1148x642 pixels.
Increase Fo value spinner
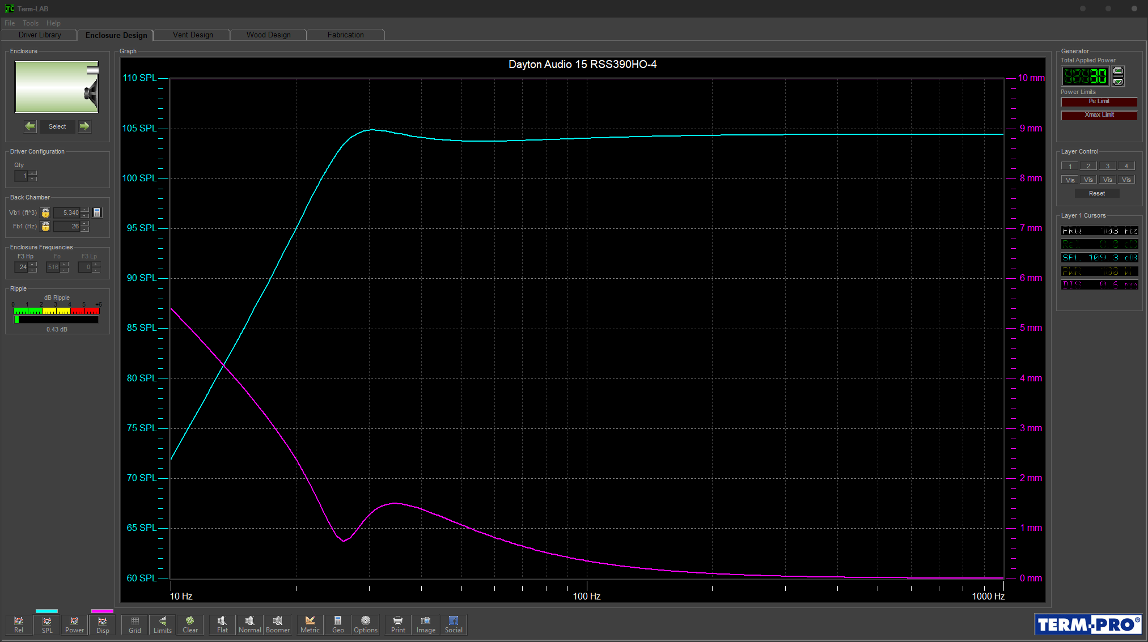pyautogui.click(x=65, y=264)
